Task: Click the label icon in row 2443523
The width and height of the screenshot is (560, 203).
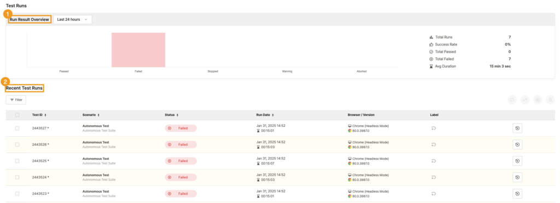Action: [x=434, y=193]
